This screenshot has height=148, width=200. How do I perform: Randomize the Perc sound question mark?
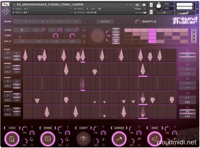point(175,127)
